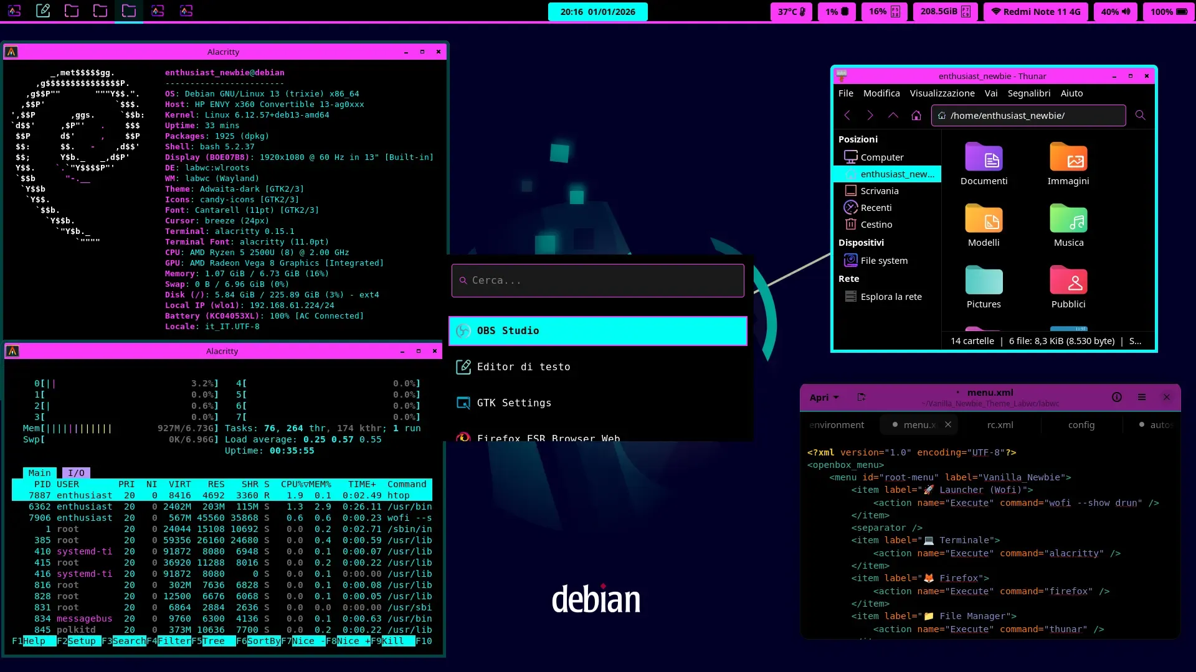Navigate up one directory in Thunar
1196x672 pixels.
click(893, 116)
